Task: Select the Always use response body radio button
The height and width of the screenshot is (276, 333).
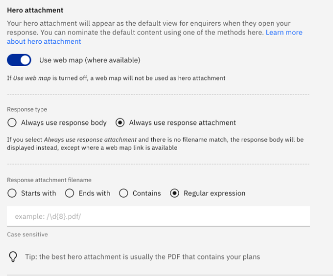Action: pos(12,123)
